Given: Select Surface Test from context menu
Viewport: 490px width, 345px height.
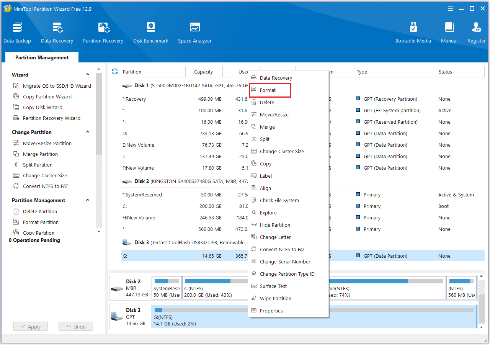Looking at the screenshot, I should [x=273, y=286].
